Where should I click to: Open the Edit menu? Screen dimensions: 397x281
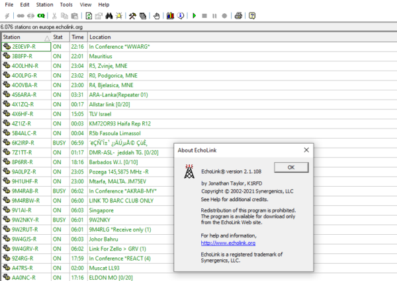(x=25, y=5)
